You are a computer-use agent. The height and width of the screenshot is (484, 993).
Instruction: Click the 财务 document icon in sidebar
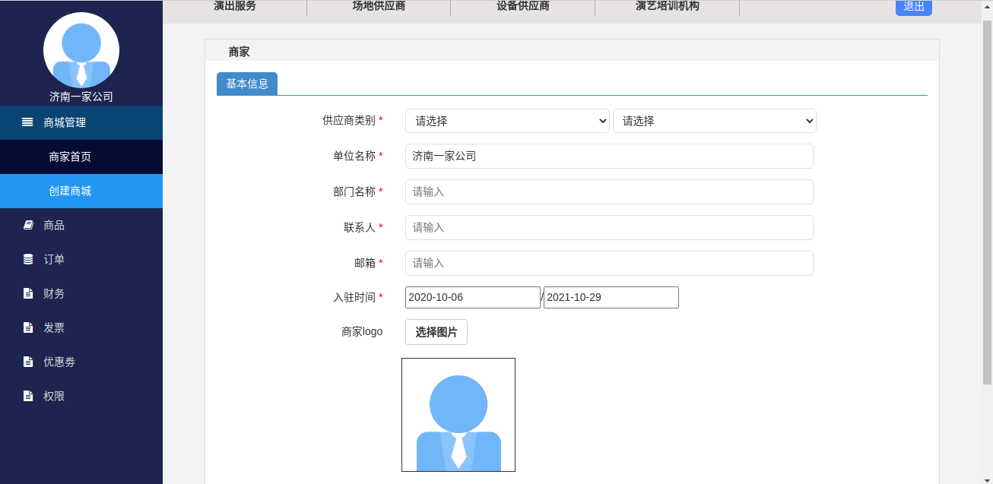tap(28, 293)
